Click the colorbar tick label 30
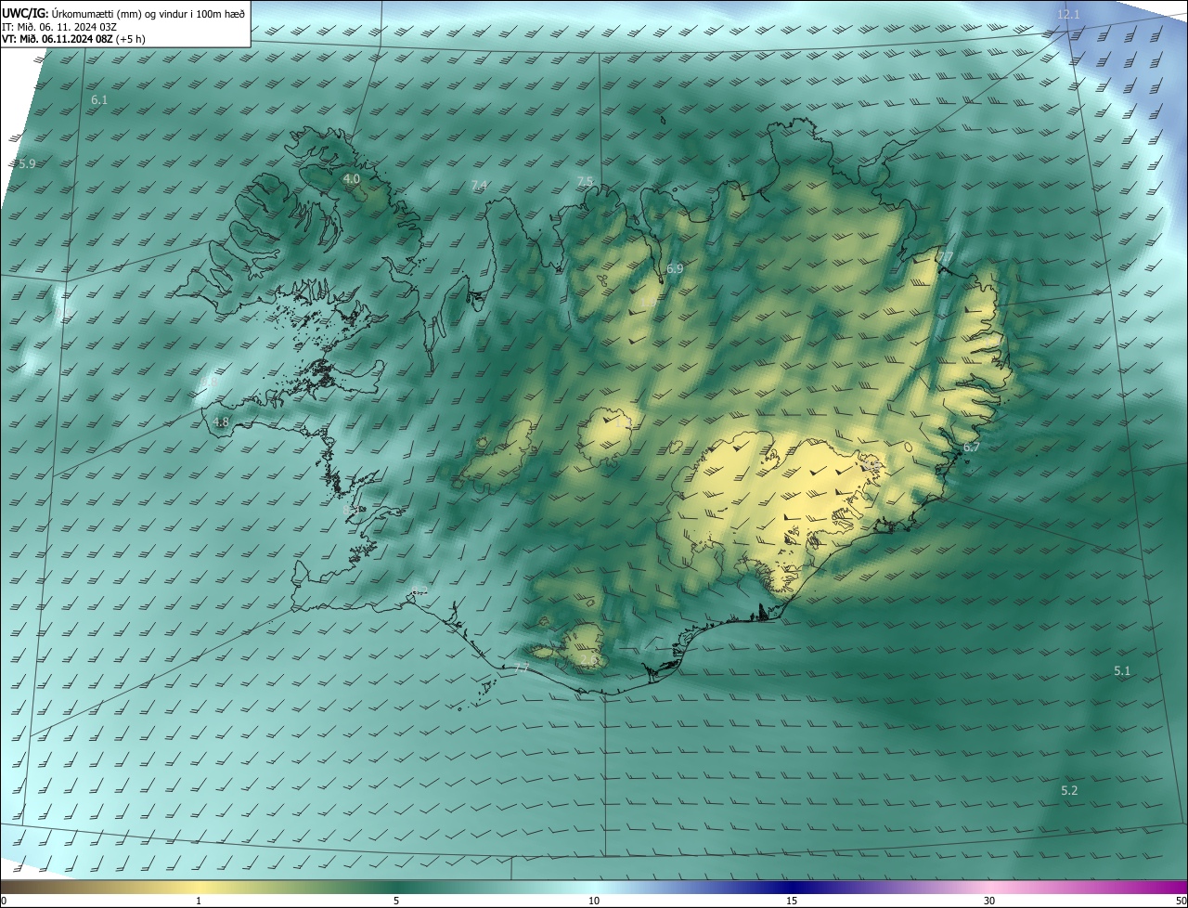This screenshot has height=908, width=1188. point(989,901)
